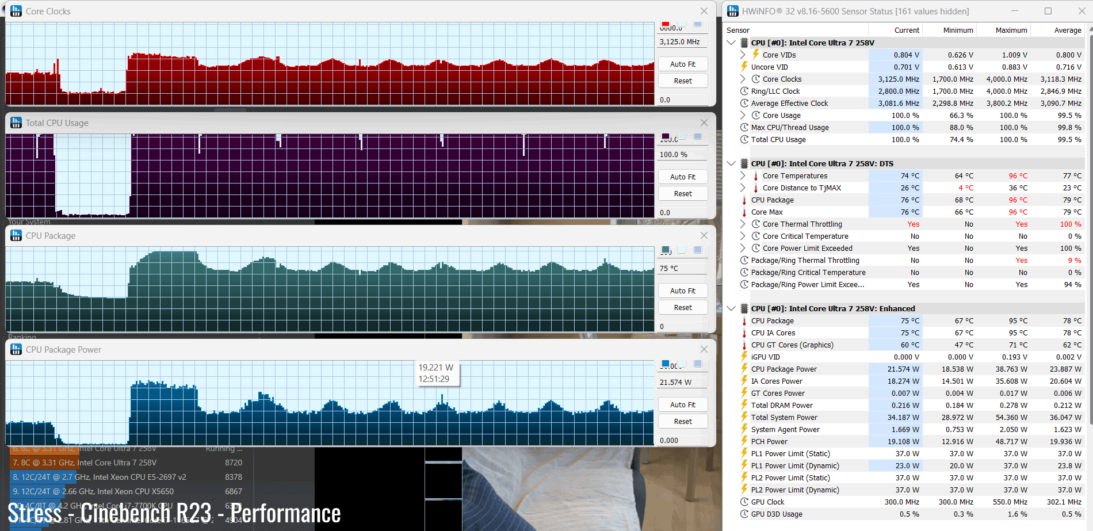Click the lightning icon beside PCH Power
The image size is (1093, 531).
[744, 441]
